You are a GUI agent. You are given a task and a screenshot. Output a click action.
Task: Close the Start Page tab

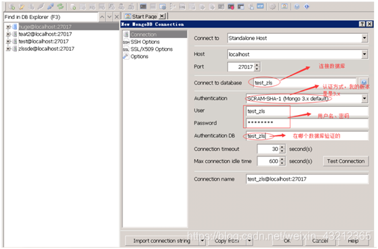click(162, 16)
